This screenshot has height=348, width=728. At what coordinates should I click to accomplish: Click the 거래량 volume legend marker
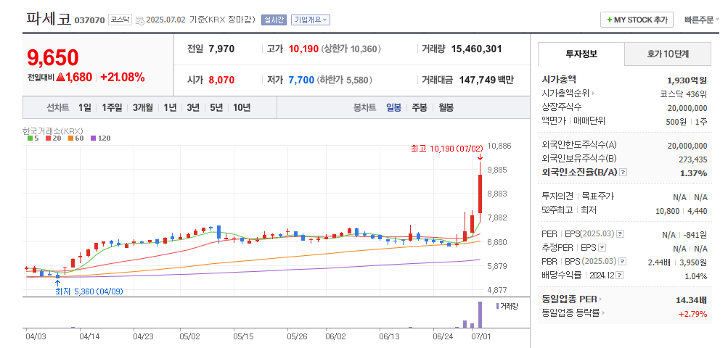[x=498, y=306]
